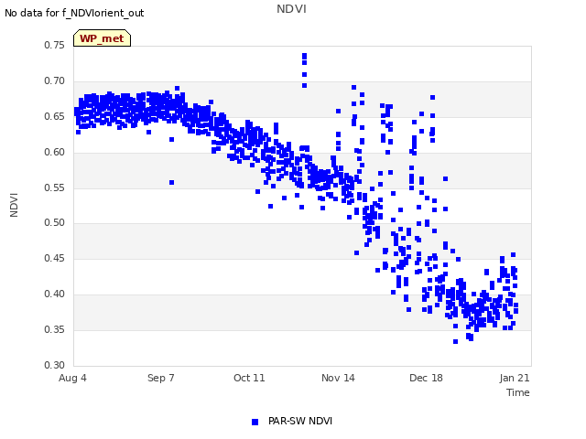Click the Jan 21 x-axis label
This screenshot has height=439, width=586.
click(x=515, y=378)
